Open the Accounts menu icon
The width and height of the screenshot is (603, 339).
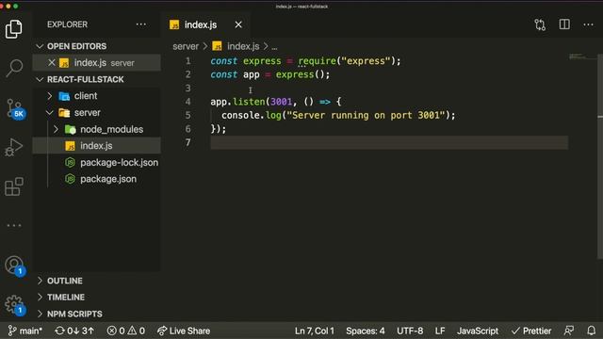(x=15, y=266)
